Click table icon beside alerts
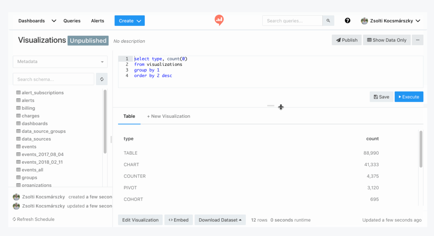The width and height of the screenshot is (434, 236). (18, 100)
